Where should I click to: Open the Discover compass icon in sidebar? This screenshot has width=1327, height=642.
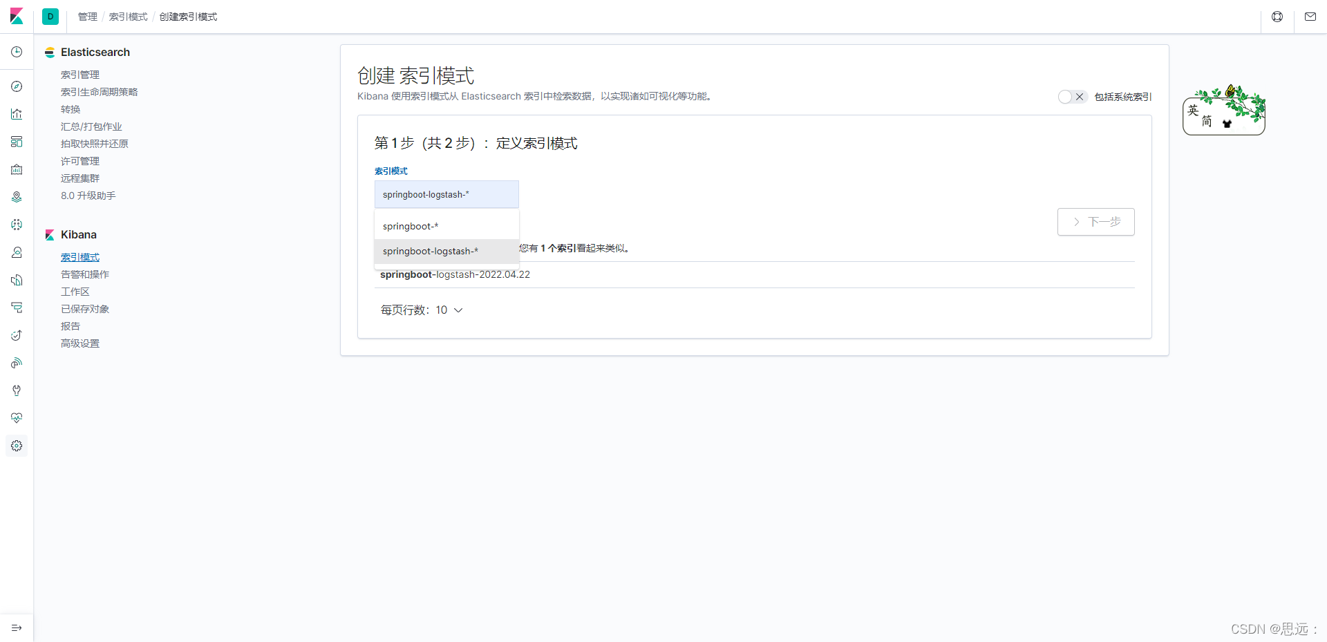point(17,86)
